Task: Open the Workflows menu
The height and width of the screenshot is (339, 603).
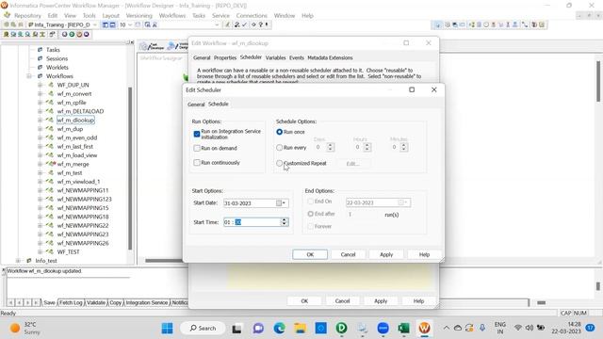Action: pyautogui.click(x=172, y=15)
